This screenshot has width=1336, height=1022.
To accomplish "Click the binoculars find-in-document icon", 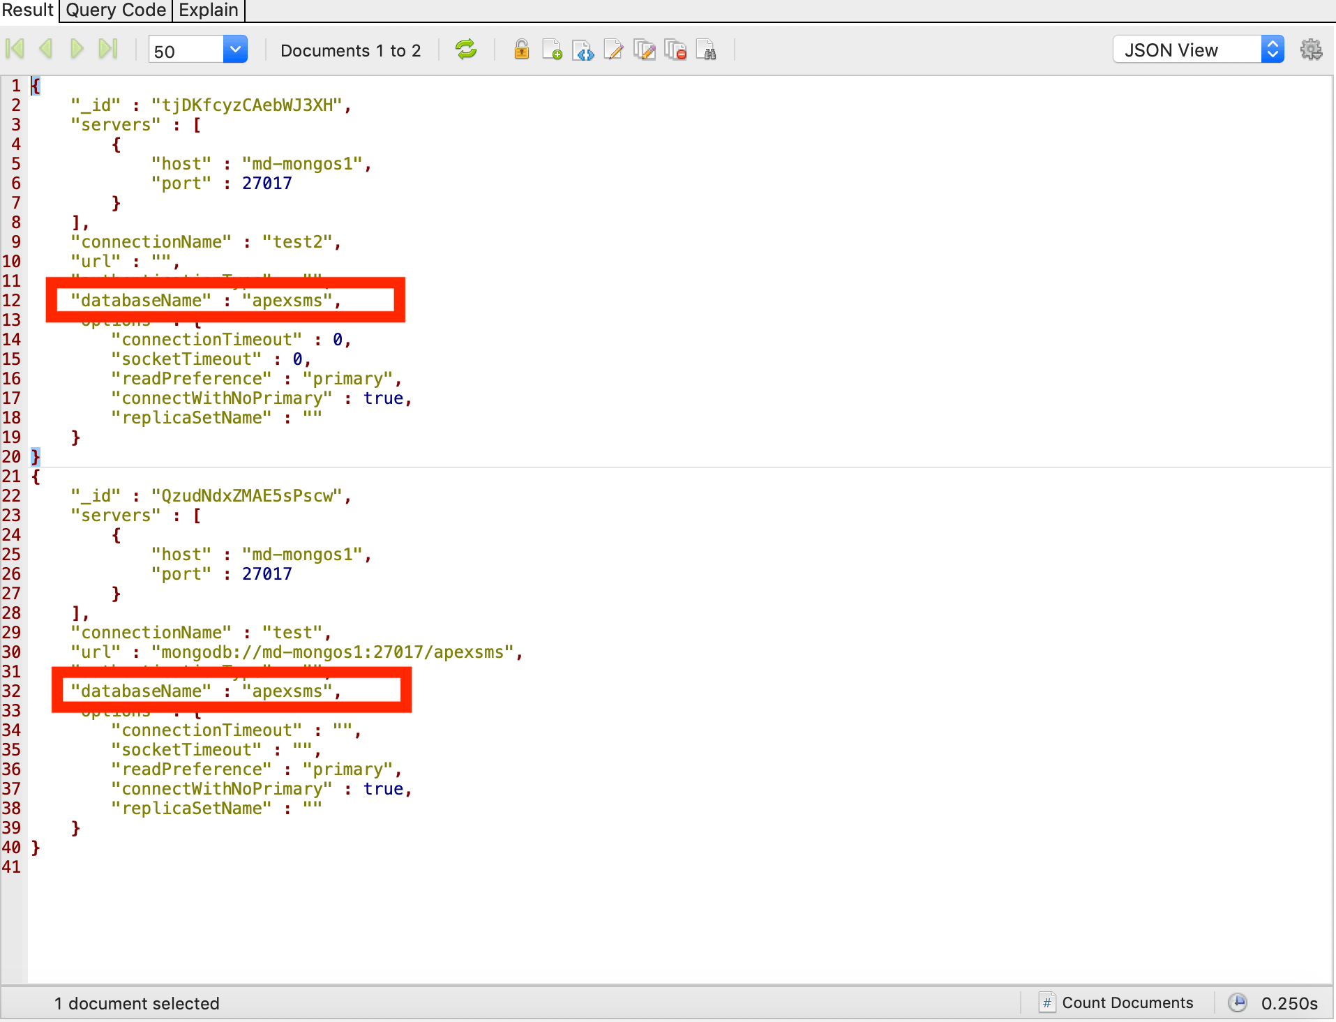I will 706,50.
